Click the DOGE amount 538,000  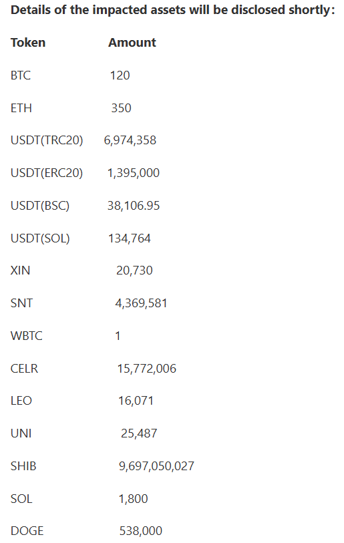pos(141,531)
